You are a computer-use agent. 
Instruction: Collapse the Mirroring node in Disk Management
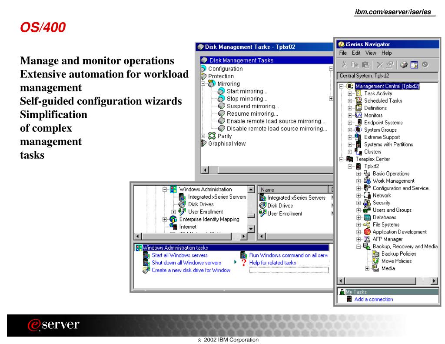click(203, 84)
